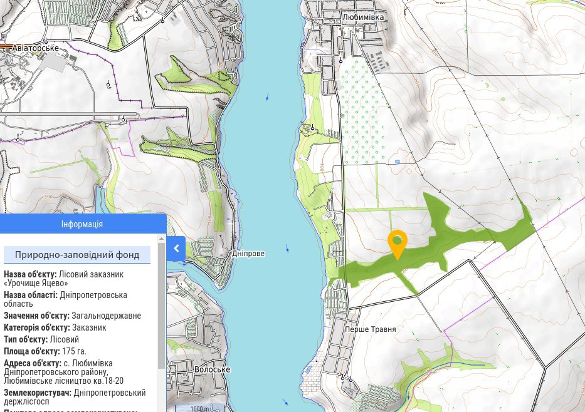Click the Площа об'єкту 175 га line
This screenshot has width=585, height=412.
point(45,351)
